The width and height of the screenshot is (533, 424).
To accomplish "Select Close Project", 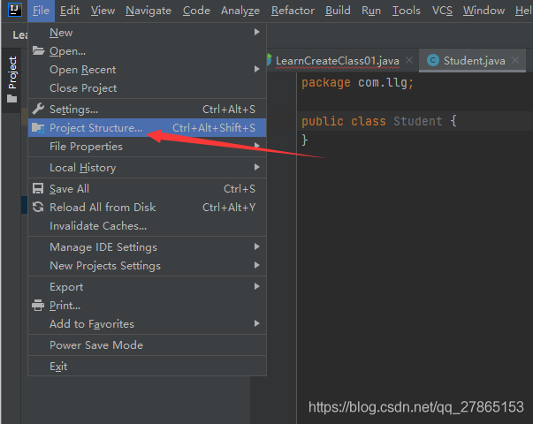I will [x=83, y=88].
